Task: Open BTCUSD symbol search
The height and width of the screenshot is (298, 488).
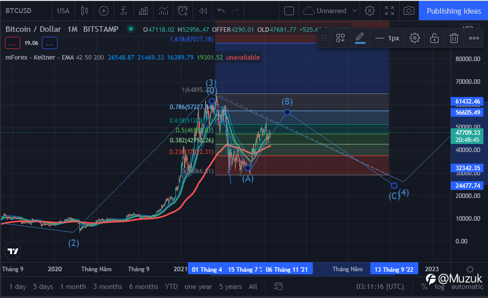Action: click(18, 11)
